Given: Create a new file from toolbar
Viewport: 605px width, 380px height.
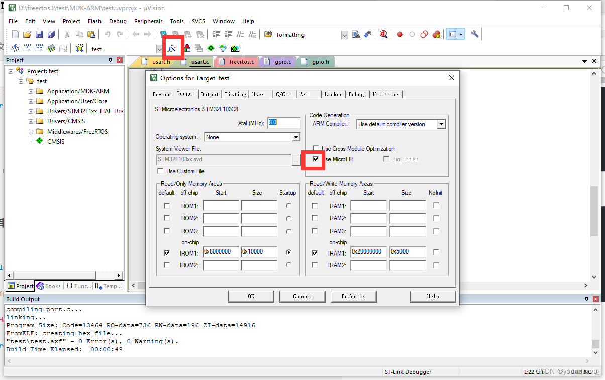Looking at the screenshot, I should coord(15,35).
